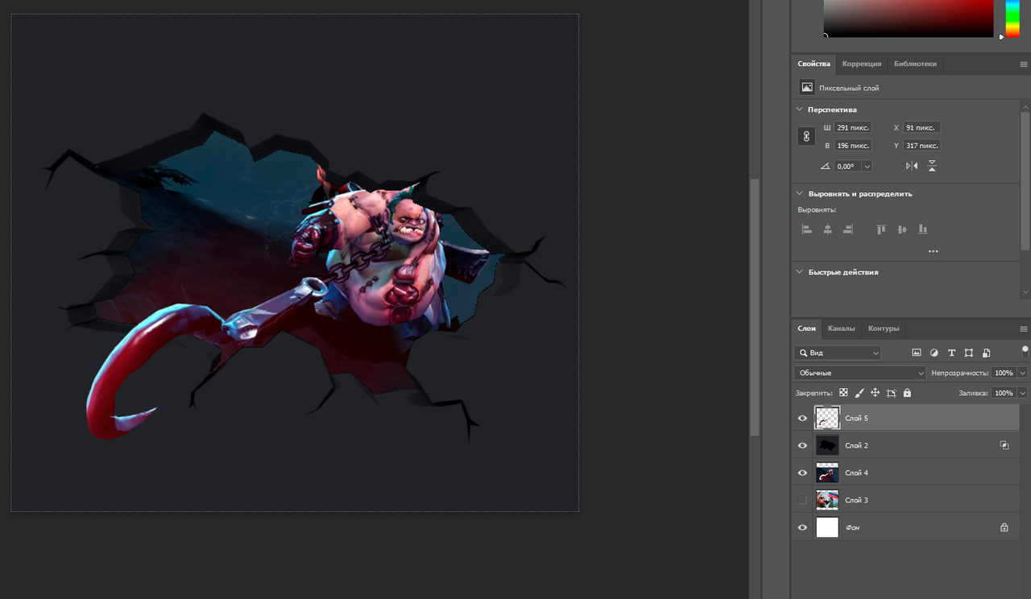The width and height of the screenshot is (1031, 599).
Task: Open the angle dropdown arrow
Action: (867, 166)
